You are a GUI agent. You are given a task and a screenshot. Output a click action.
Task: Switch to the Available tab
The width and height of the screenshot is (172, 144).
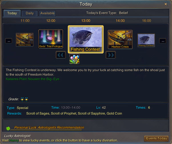(x=47, y=13)
